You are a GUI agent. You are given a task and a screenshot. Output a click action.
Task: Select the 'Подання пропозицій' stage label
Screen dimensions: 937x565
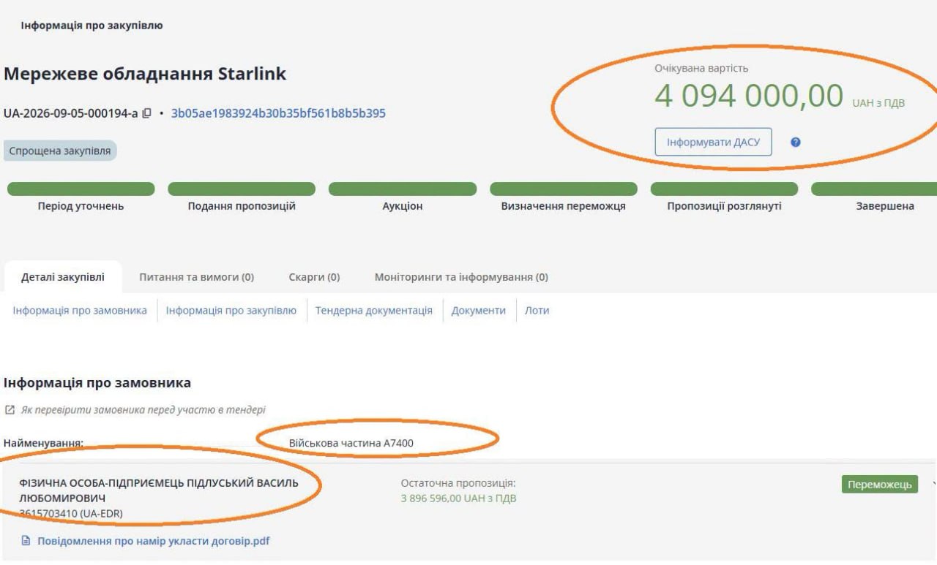(242, 206)
